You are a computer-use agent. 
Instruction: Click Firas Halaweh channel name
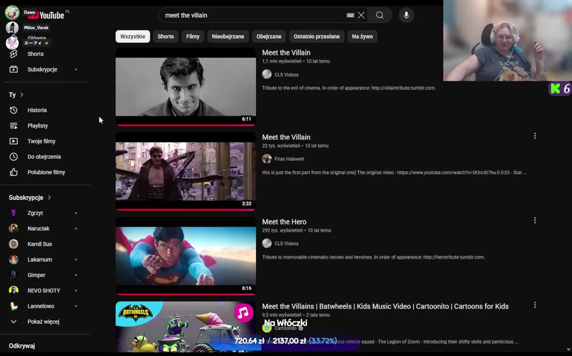289,159
